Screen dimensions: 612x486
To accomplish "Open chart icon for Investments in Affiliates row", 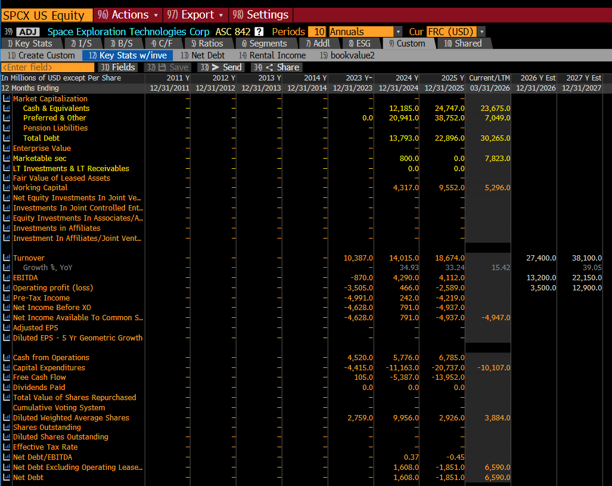I will point(7,228).
